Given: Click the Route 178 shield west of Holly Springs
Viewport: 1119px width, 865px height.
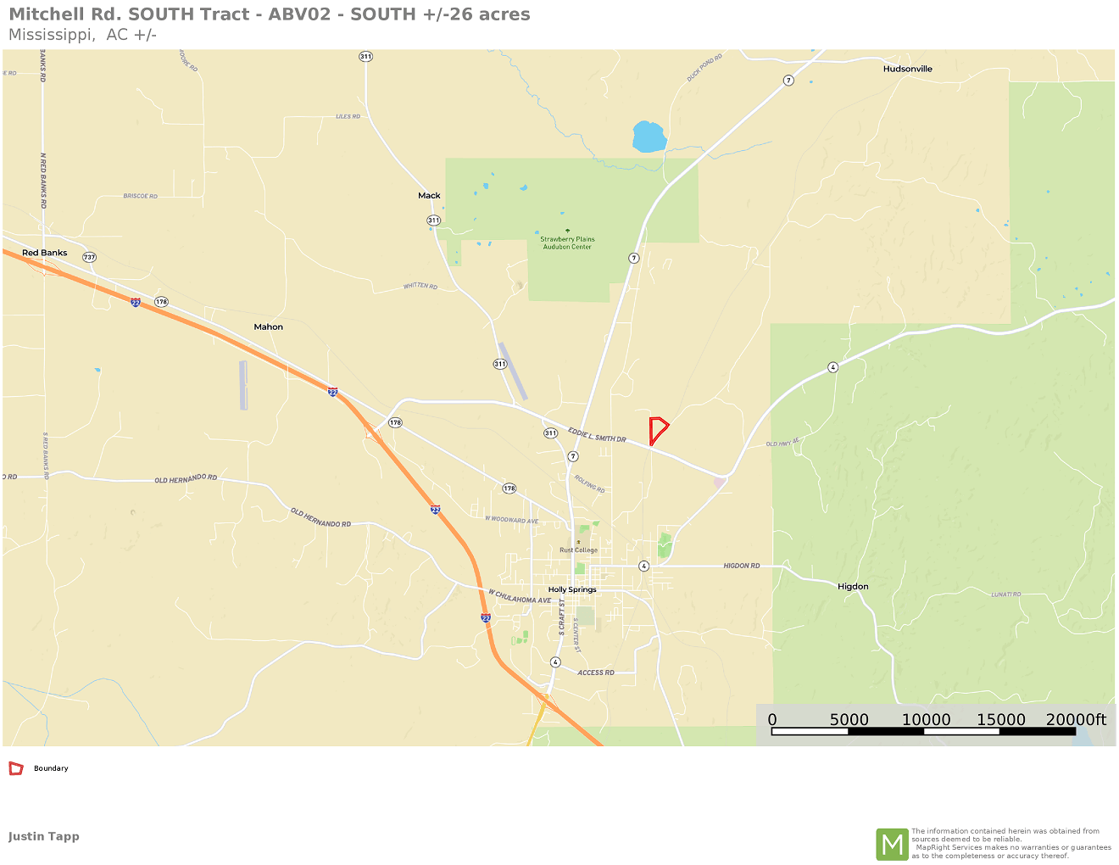Looking at the screenshot, I should [x=509, y=488].
